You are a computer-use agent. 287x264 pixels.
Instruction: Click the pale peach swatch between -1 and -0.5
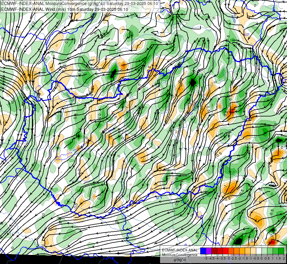253,251
